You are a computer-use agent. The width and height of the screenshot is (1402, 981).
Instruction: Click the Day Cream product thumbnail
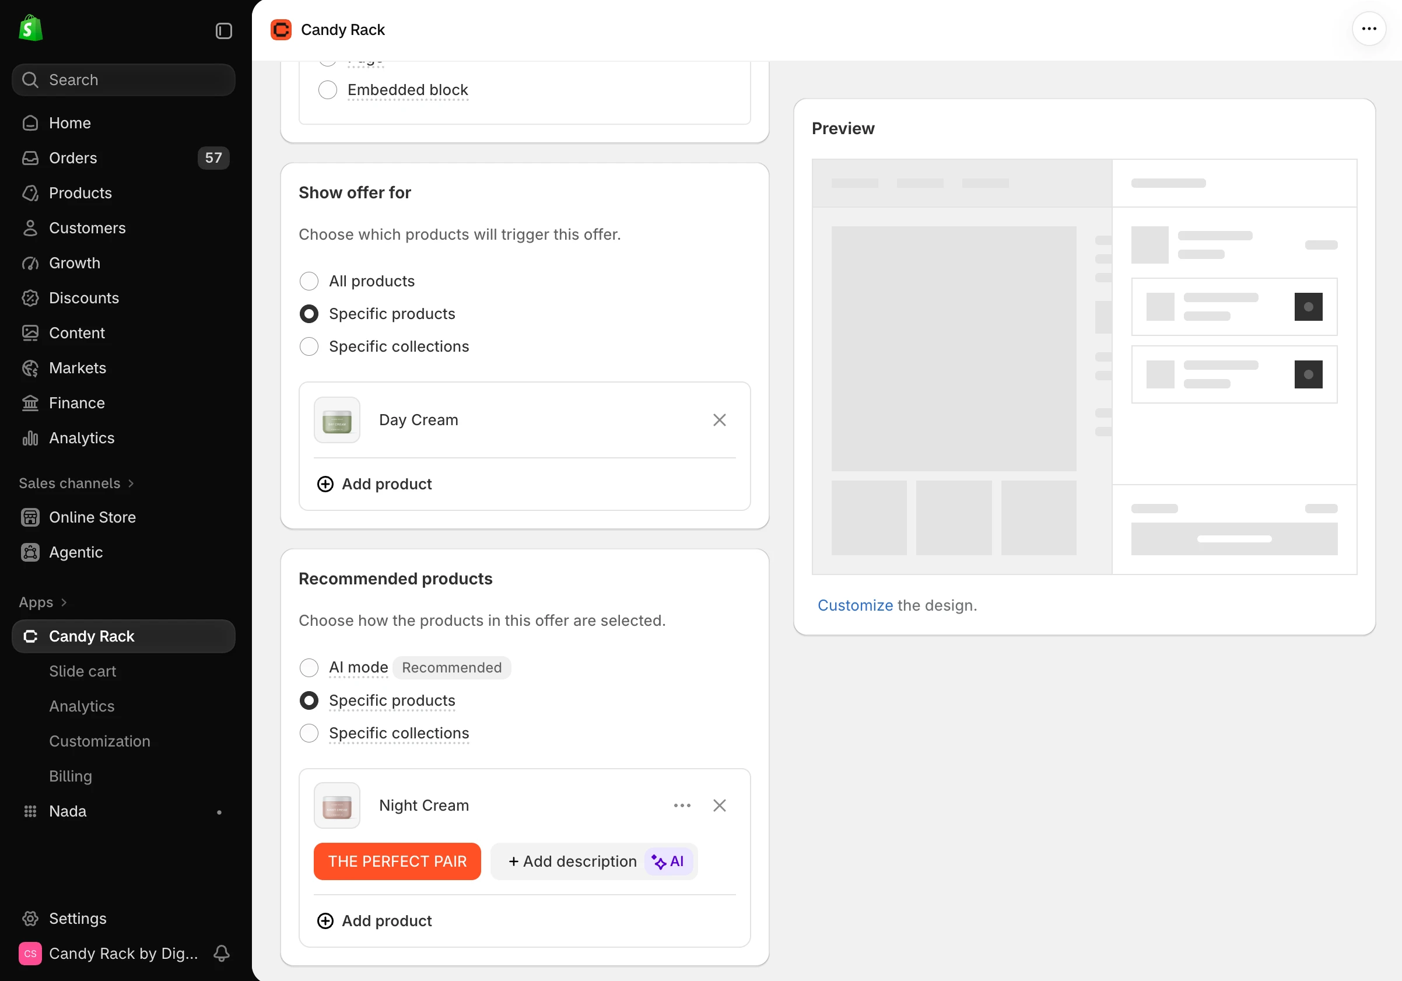(337, 421)
